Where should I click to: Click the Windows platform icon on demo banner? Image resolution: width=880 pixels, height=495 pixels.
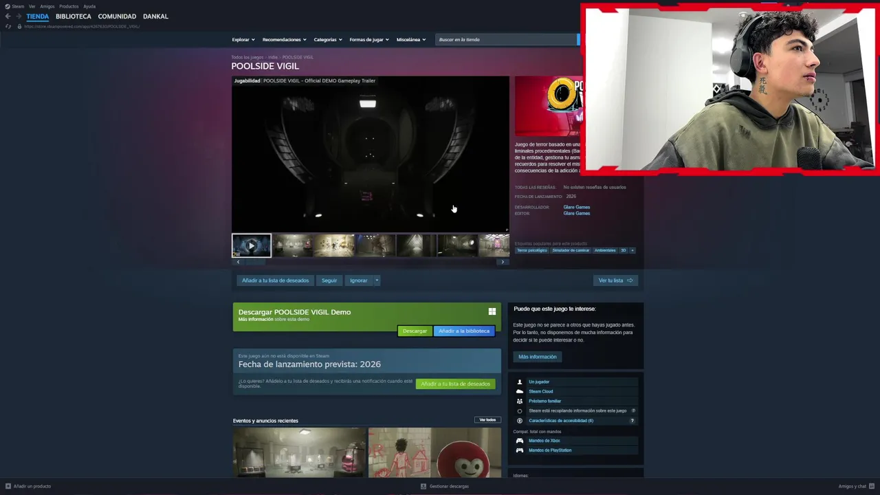[x=492, y=311]
